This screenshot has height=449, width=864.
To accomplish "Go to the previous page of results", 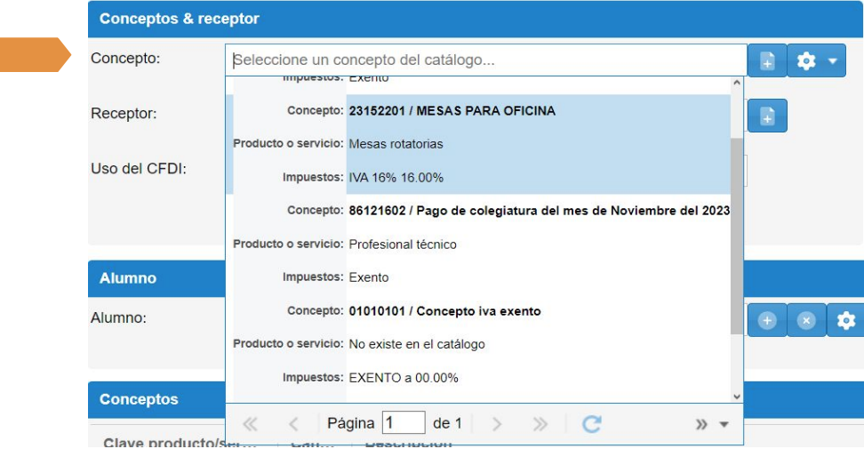I will click(x=294, y=424).
